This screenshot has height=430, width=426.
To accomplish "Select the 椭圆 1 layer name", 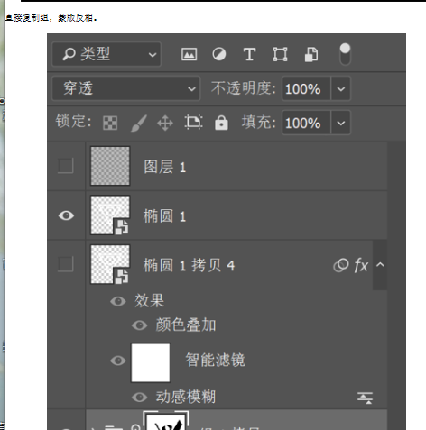I will [x=165, y=216].
